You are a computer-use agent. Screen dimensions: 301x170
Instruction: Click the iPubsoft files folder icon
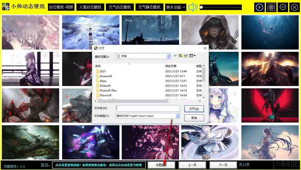pos(97,90)
